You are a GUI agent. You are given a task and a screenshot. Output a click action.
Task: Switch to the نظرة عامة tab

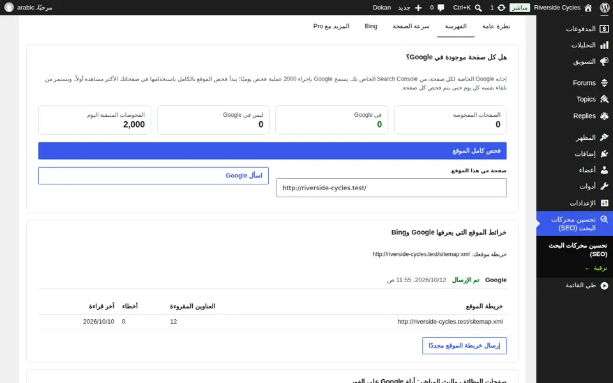[x=496, y=26]
